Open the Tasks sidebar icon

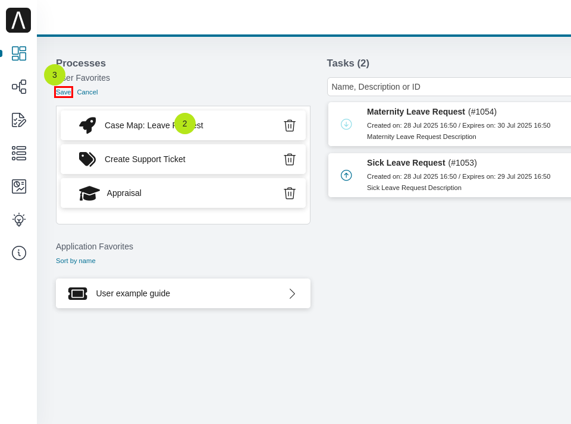18,120
